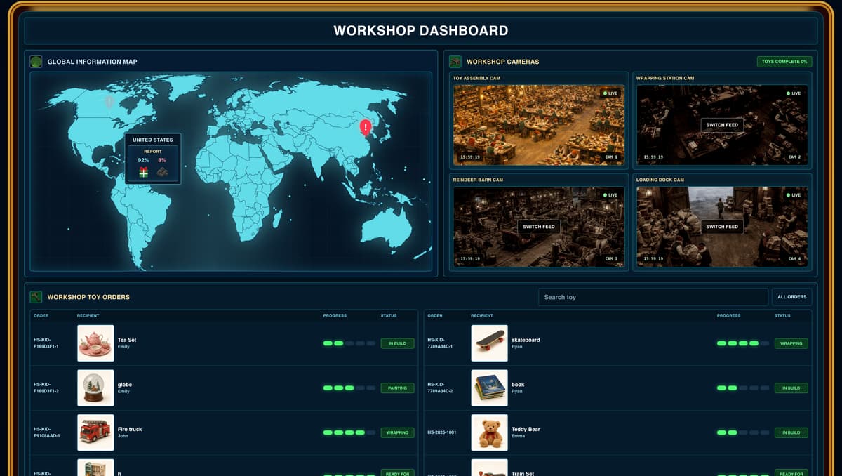Open the Teddy Bear toy thumbnail
Viewport: 842px width, 476px height.
[490, 432]
